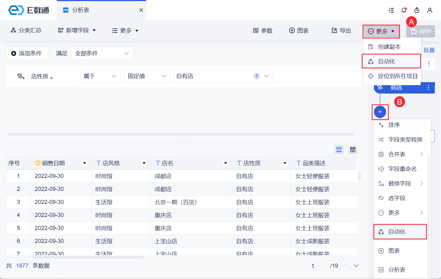Select the 分析表 tab
441x279 pixels.
101,10
